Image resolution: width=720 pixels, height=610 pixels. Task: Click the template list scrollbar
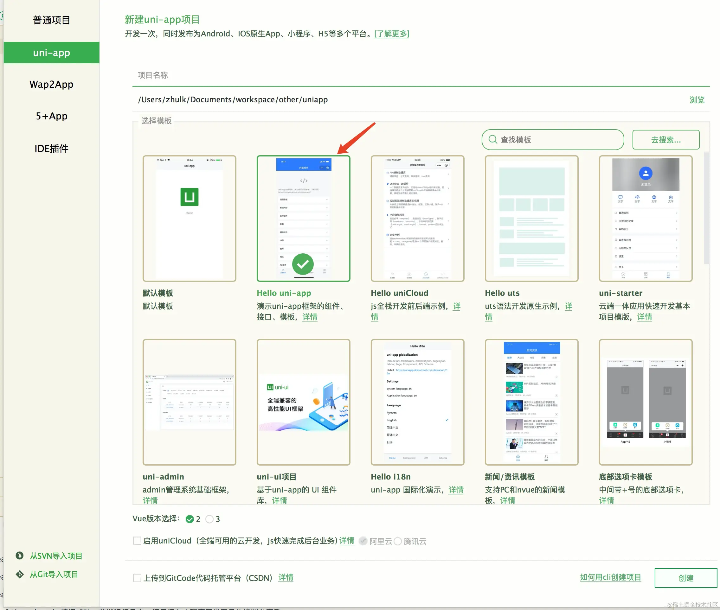click(x=706, y=207)
